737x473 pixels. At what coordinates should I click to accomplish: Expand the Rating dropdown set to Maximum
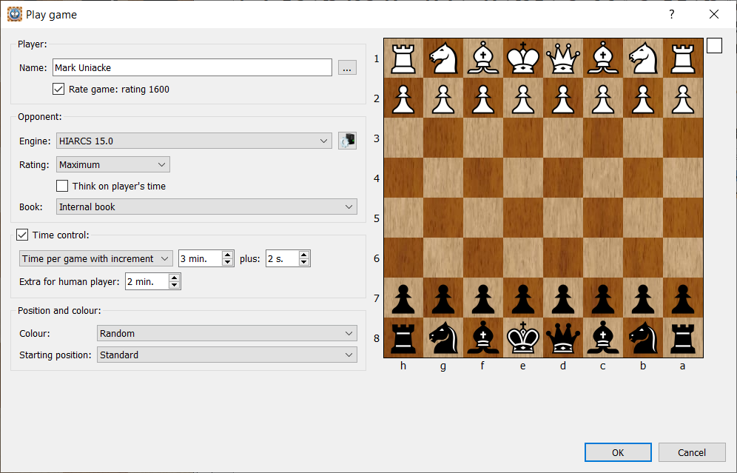point(112,164)
